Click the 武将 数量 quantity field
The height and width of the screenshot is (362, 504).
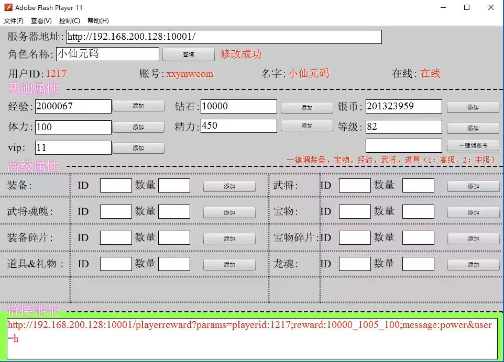pos(418,186)
